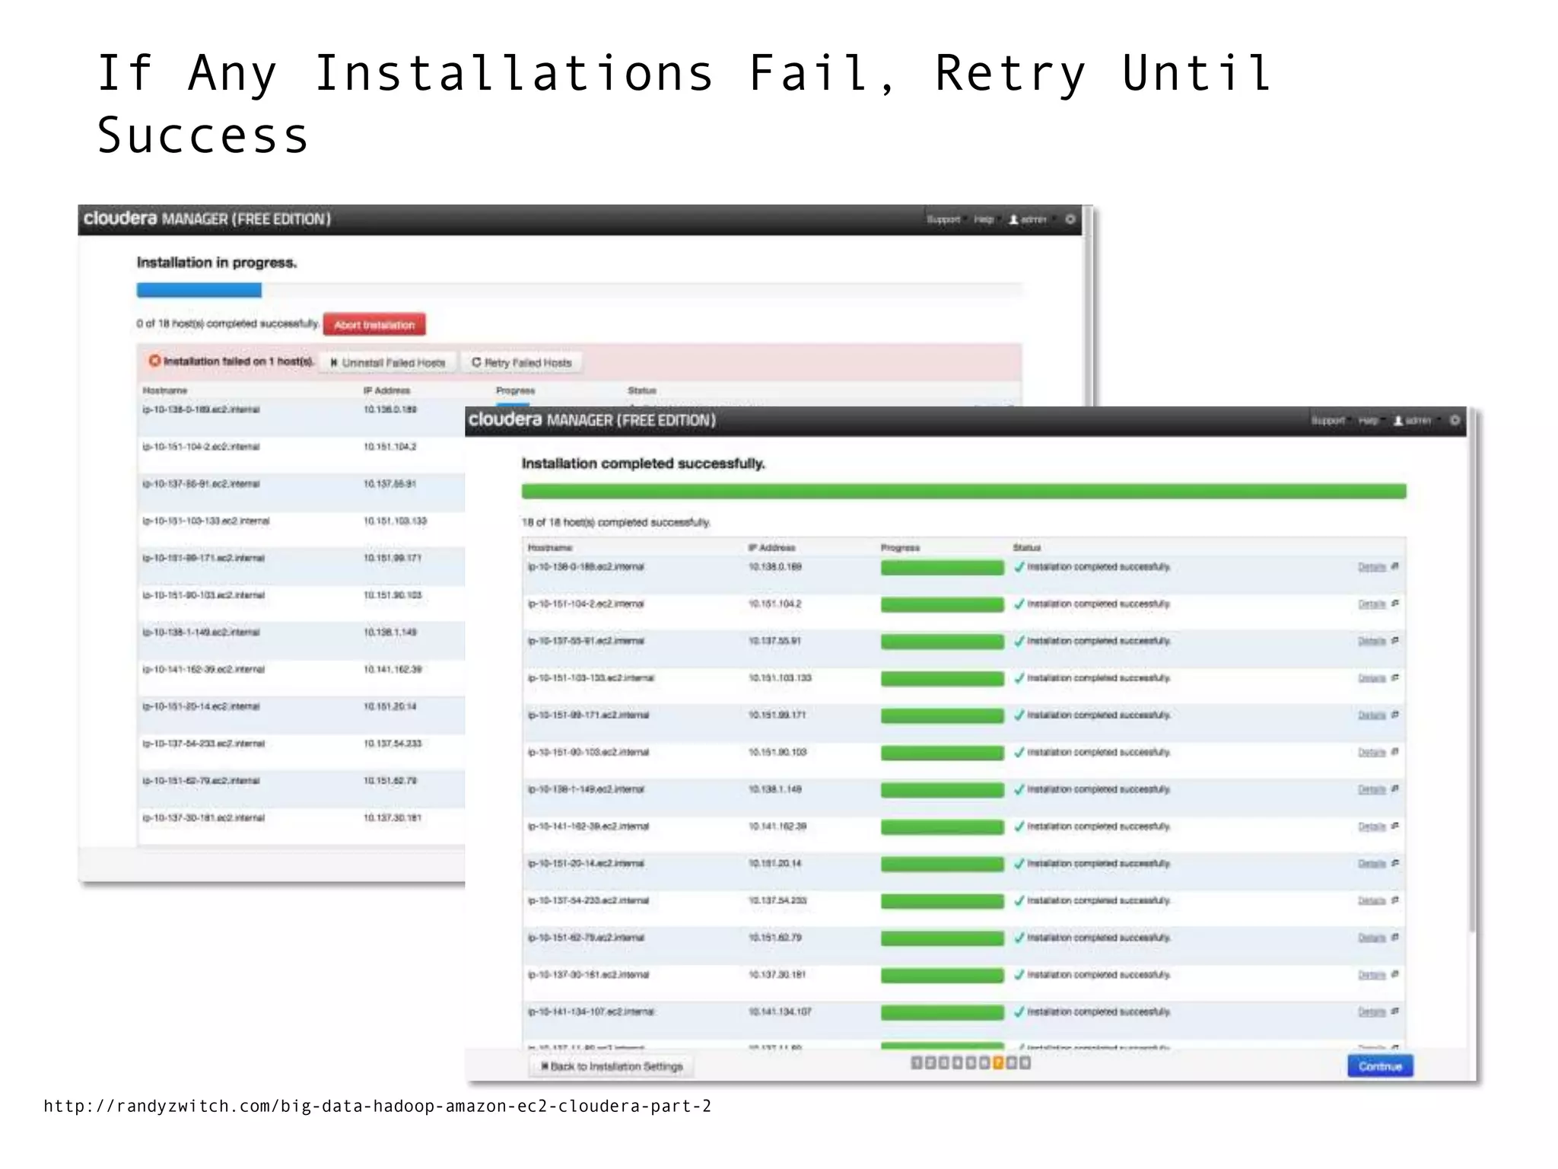This screenshot has width=1558, height=1169.
Task: Open Help menu in back window
Action: coord(984,219)
